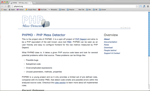Click the Recent Releases heading
The height and width of the screenshot is (91, 150).
33,90
